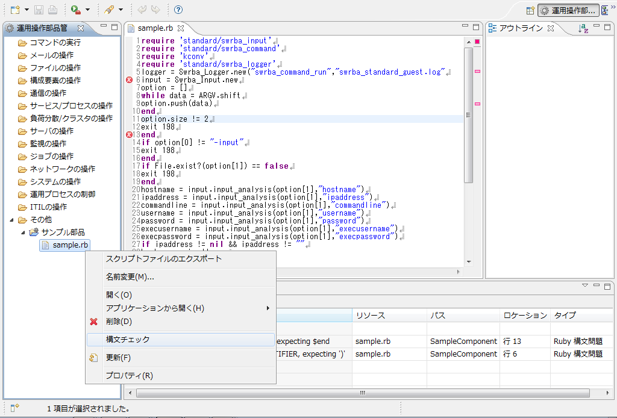Click the New wizard toolbar icon
The width and height of the screenshot is (617, 418).
15,10
